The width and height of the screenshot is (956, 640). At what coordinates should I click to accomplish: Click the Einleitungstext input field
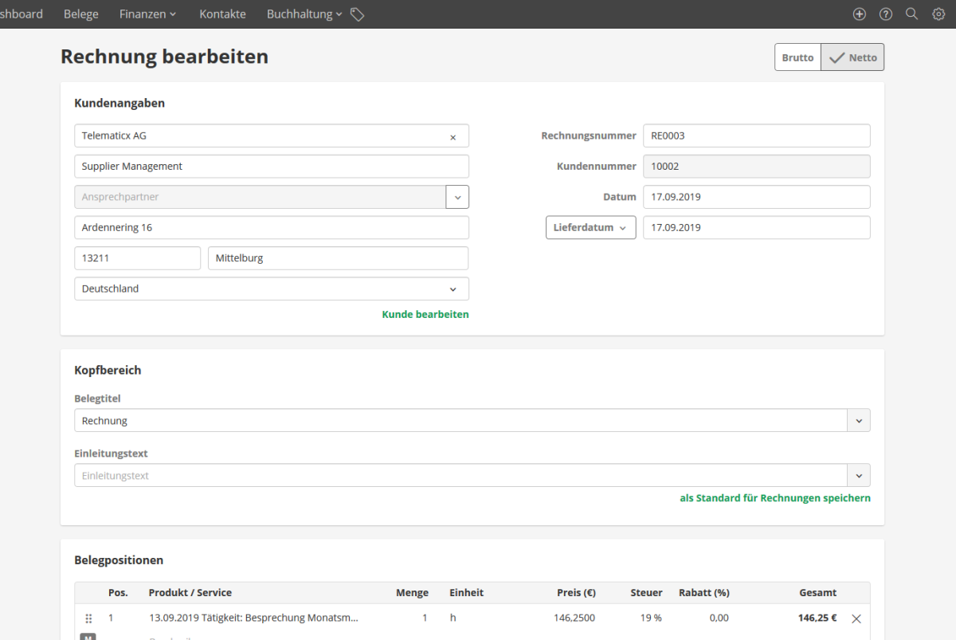(x=461, y=476)
